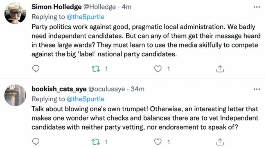
Task: Share the bookish_cats_aye tweet
Action: tap(220, 142)
